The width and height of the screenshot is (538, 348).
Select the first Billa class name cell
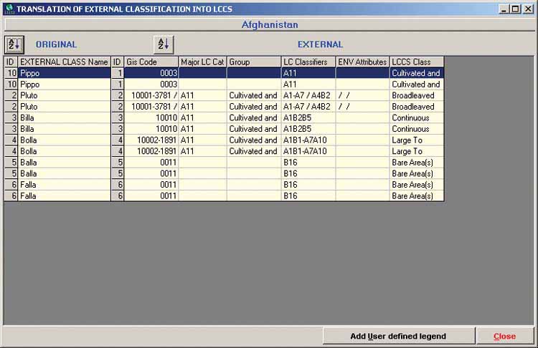pos(64,117)
